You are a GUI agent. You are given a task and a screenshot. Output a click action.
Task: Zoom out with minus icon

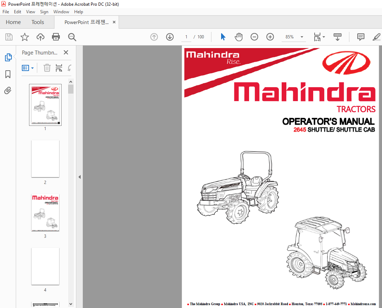tap(254, 37)
